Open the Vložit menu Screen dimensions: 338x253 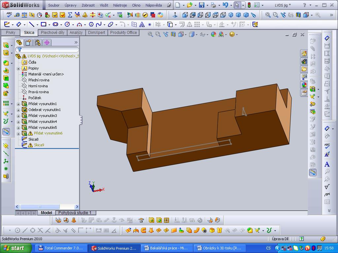(104, 5)
